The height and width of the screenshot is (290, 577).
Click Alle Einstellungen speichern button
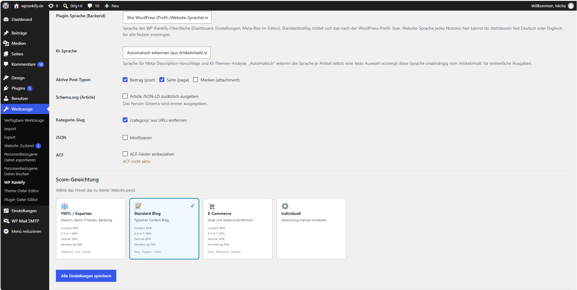click(x=86, y=276)
